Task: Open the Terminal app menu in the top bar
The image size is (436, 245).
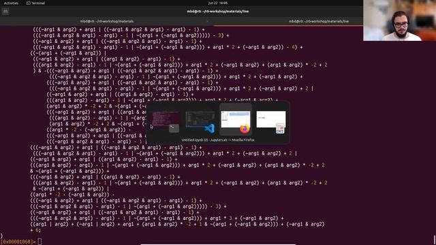Action: 35,3
